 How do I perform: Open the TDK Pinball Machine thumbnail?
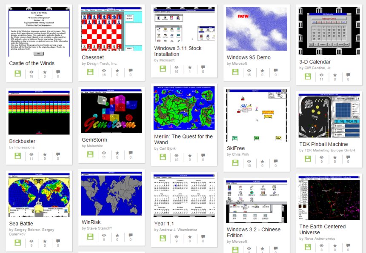click(x=329, y=116)
